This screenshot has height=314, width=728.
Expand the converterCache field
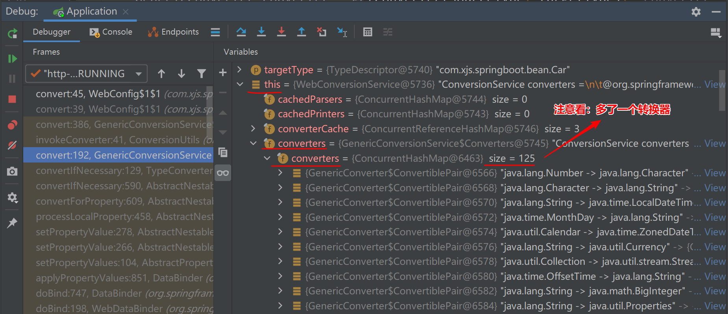click(x=253, y=129)
